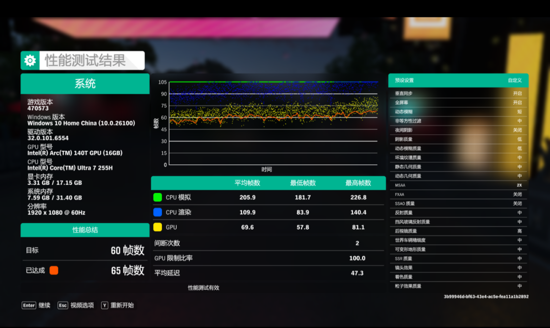The height and width of the screenshot is (328, 550).
Task: Click the CPU 渲染 minimum value 83.9
Action: (302, 212)
